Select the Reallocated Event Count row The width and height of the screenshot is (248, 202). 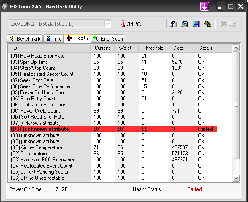[x=114, y=166]
